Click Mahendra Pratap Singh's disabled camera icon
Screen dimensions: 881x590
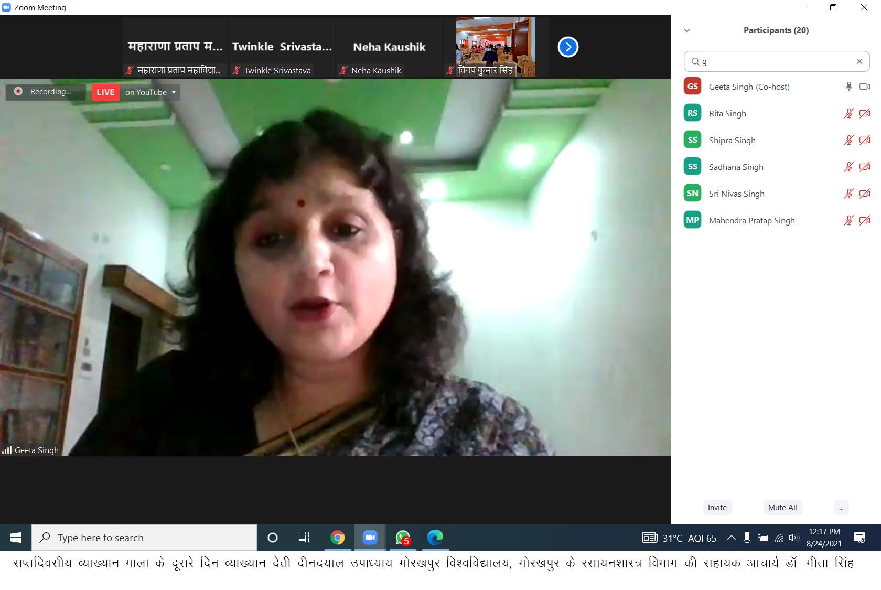pyautogui.click(x=865, y=220)
